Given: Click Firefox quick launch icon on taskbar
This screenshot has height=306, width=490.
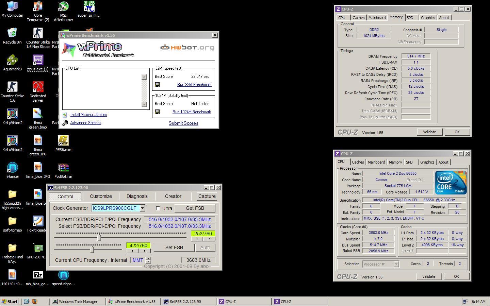Looking at the screenshot, I should tap(34, 302).
